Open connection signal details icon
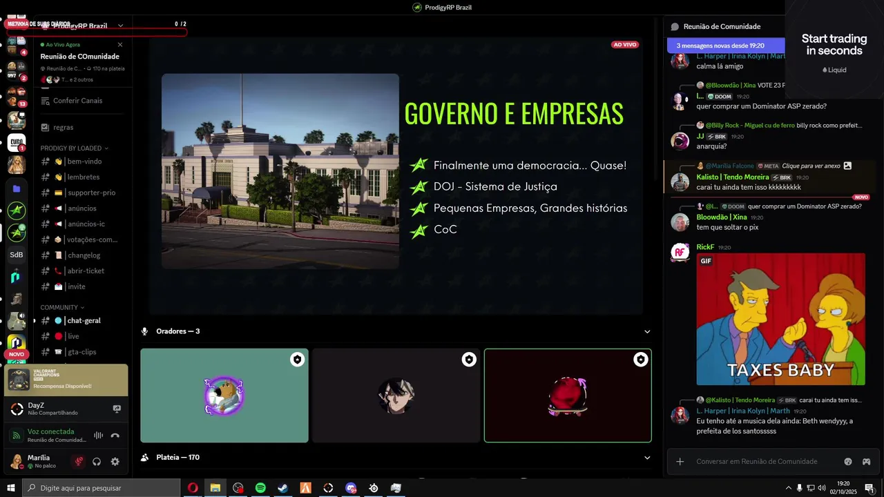 pos(17,436)
